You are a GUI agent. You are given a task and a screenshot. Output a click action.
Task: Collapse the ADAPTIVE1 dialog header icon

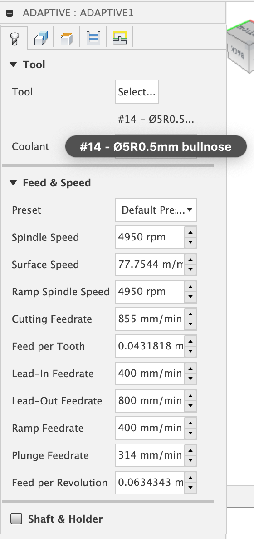point(10,13)
